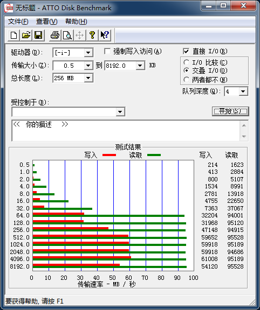Image resolution: width=260 pixels, height=310 pixels.
Task: Click the read value 37067
Action: [235, 208]
